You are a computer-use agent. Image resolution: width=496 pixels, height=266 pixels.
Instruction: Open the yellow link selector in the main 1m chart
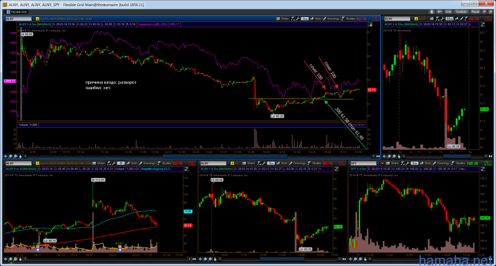[x=37, y=19]
